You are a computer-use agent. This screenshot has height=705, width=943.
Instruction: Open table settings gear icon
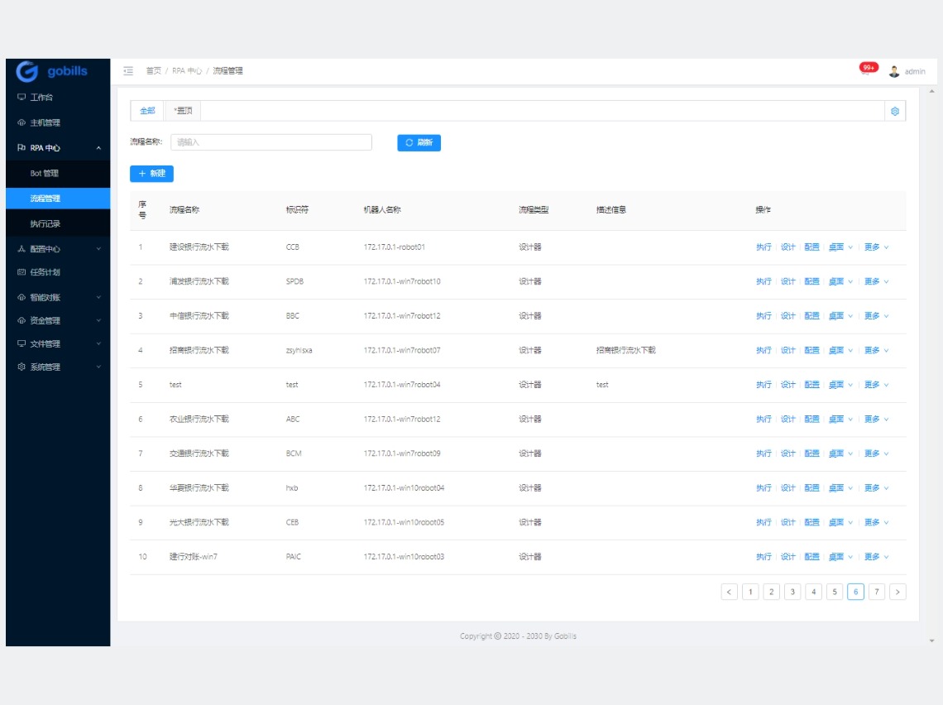point(894,111)
